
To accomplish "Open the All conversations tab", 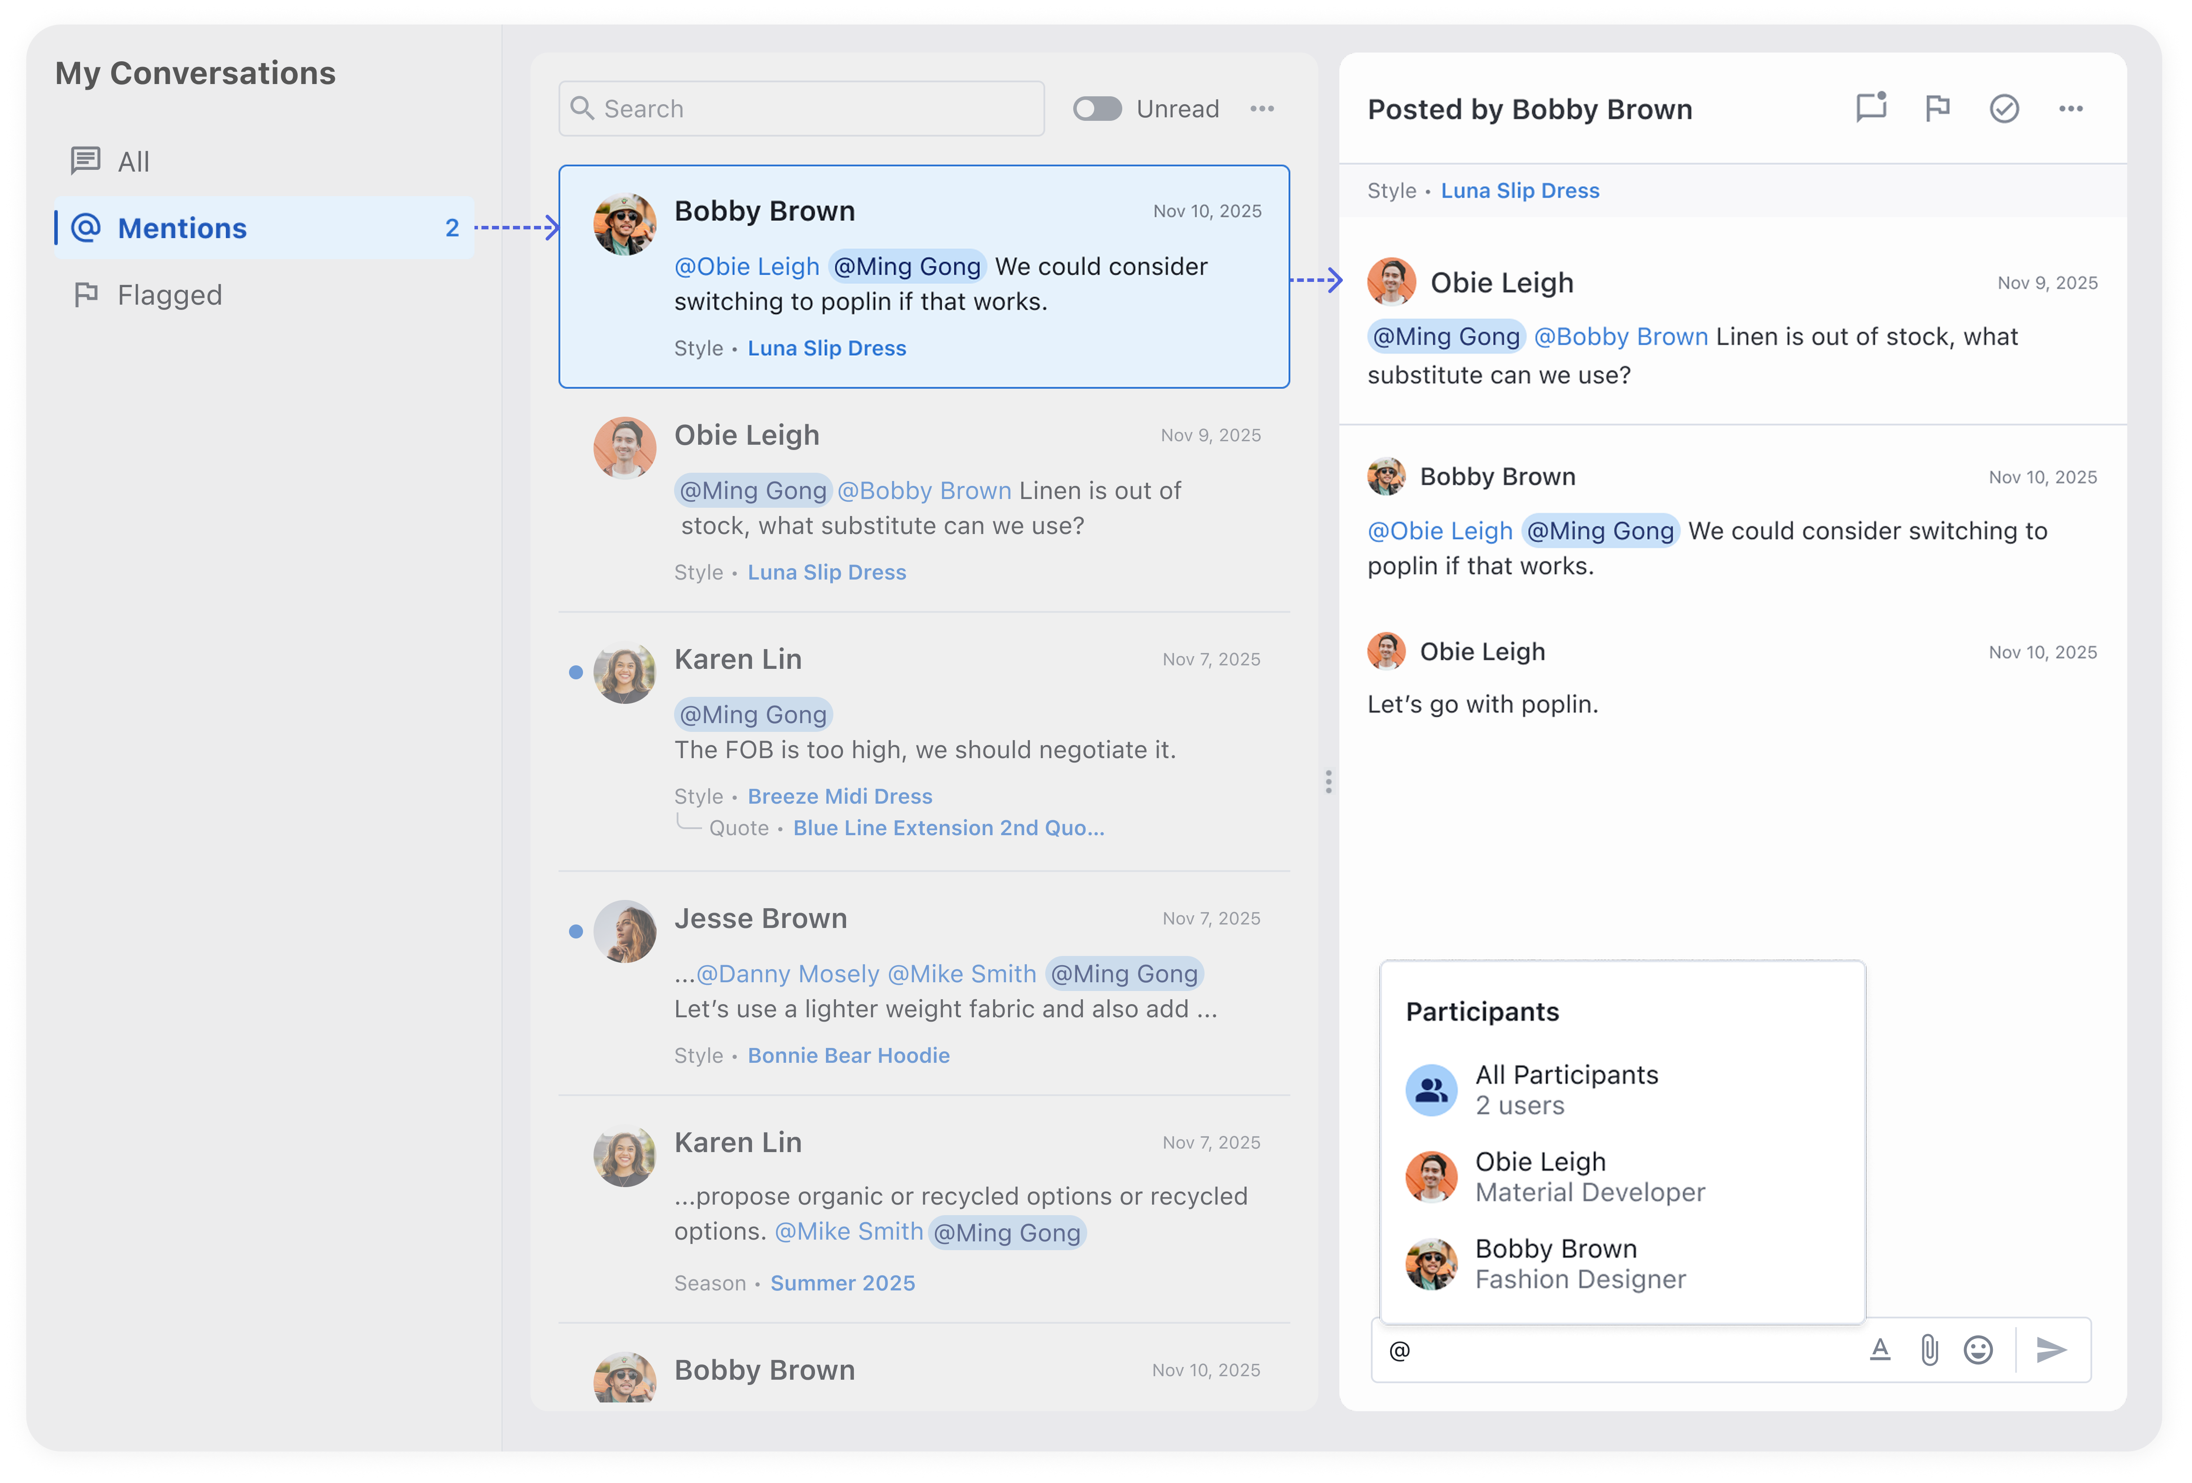I will pyautogui.click(x=133, y=162).
